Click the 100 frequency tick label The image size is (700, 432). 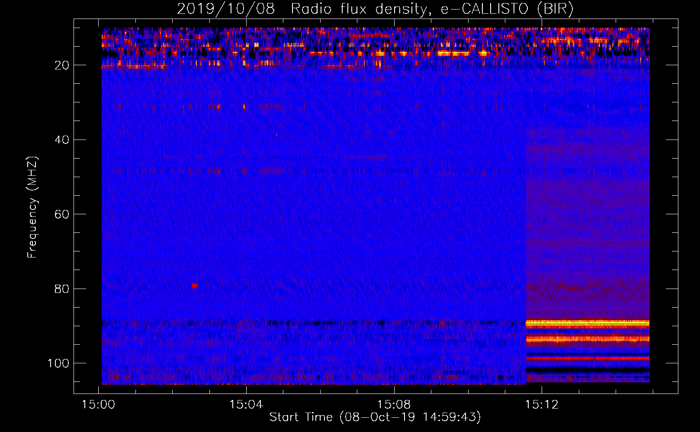(58, 363)
